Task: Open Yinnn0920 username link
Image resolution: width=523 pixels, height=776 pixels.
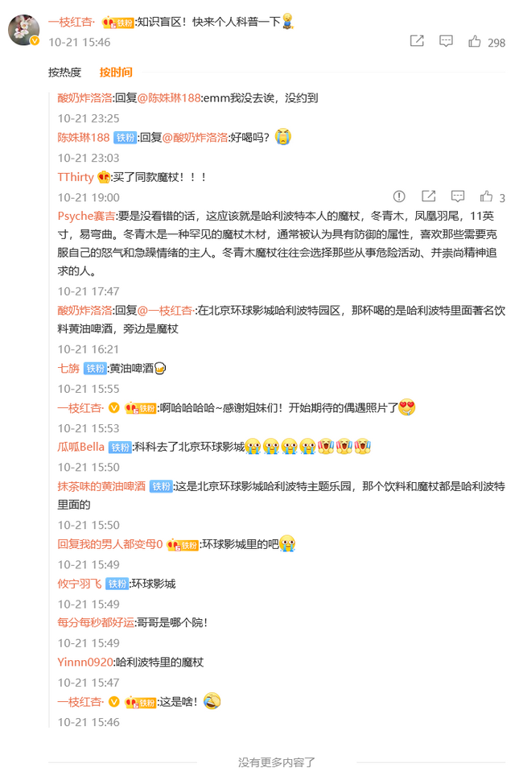Action: 85,662
